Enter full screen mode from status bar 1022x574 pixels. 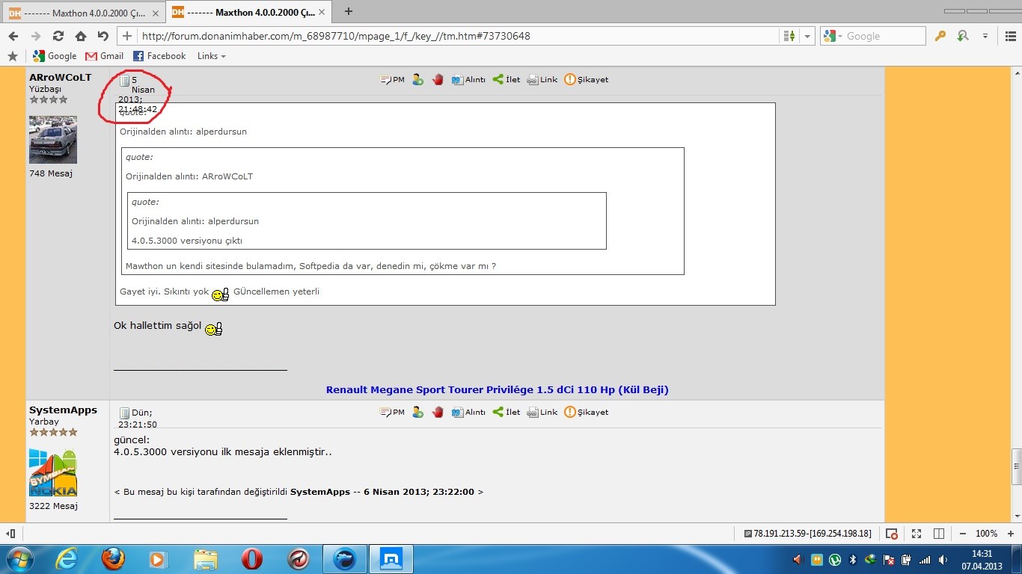pyautogui.click(x=916, y=534)
